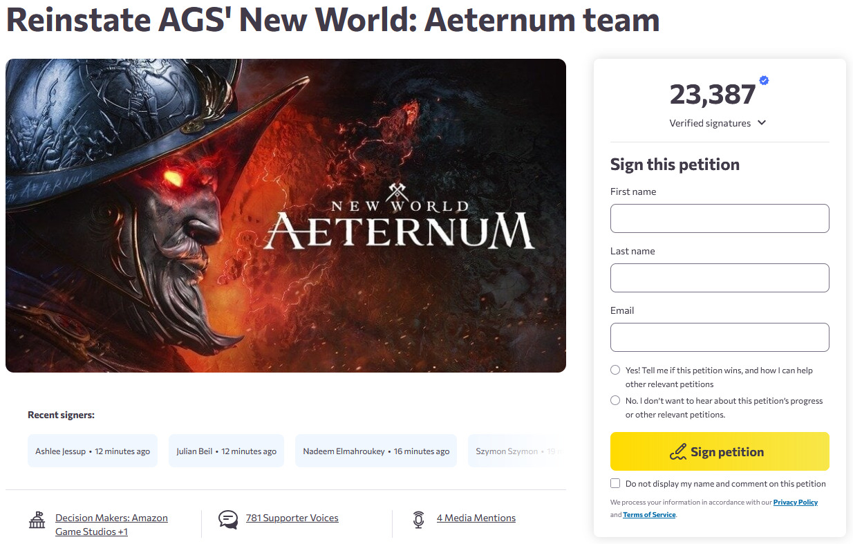Open the Privacy Policy link
This screenshot has height=544, width=853.
(x=795, y=503)
